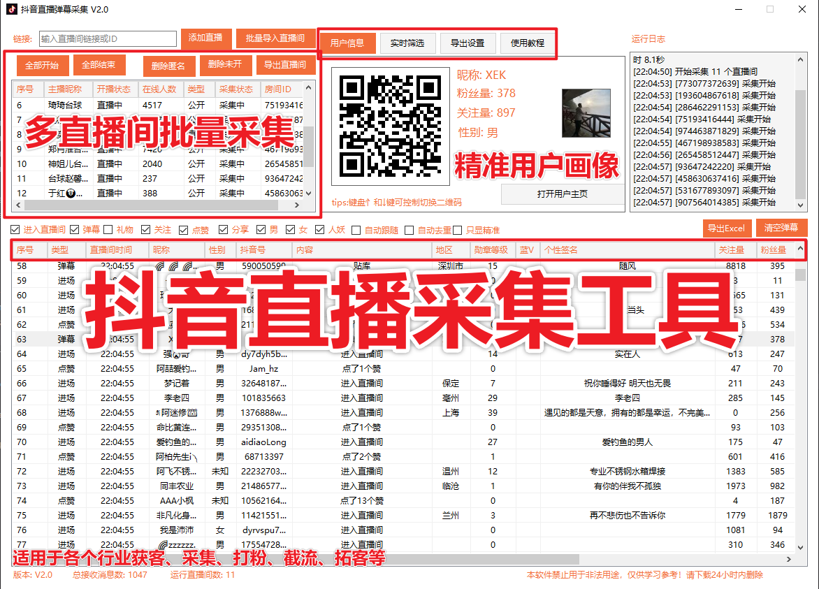Clear danmaku list with 清空弹幕 button

coord(781,228)
